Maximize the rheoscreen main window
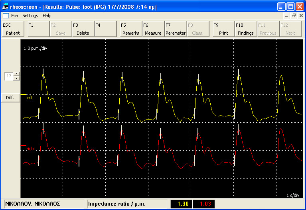306x210 pixels. [x=290, y=7]
